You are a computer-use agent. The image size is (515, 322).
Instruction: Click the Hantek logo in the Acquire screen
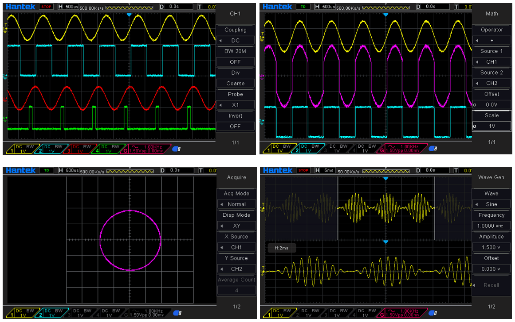(x=20, y=170)
